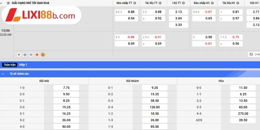Select Tài Xỉu H1 over 1 odds 0.81
The image size is (260, 130).
coord(231,12)
